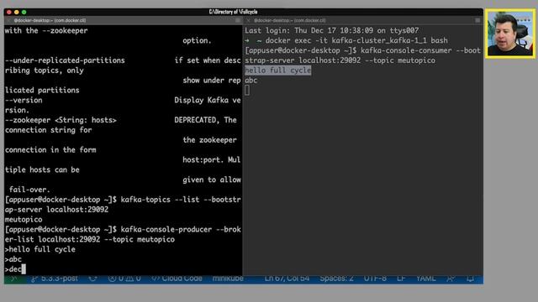The height and width of the screenshot is (302, 538).
Task: Click the feedback icon in status bar
Action: coord(451,279)
